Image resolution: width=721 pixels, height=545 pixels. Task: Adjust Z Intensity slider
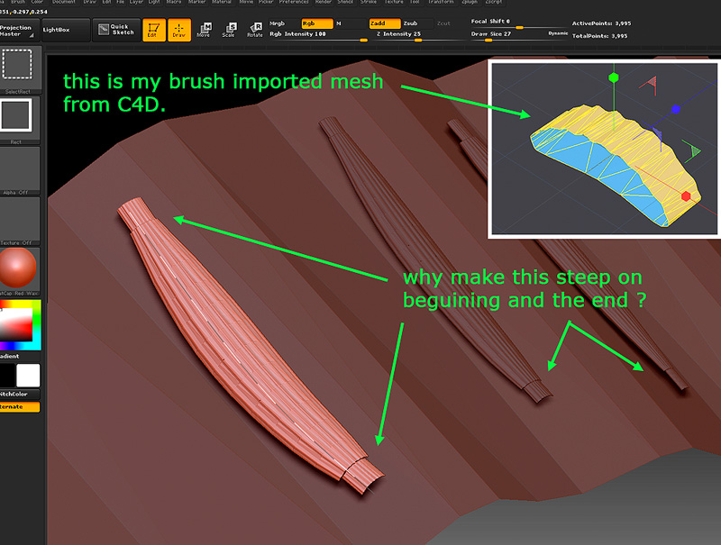click(418, 35)
